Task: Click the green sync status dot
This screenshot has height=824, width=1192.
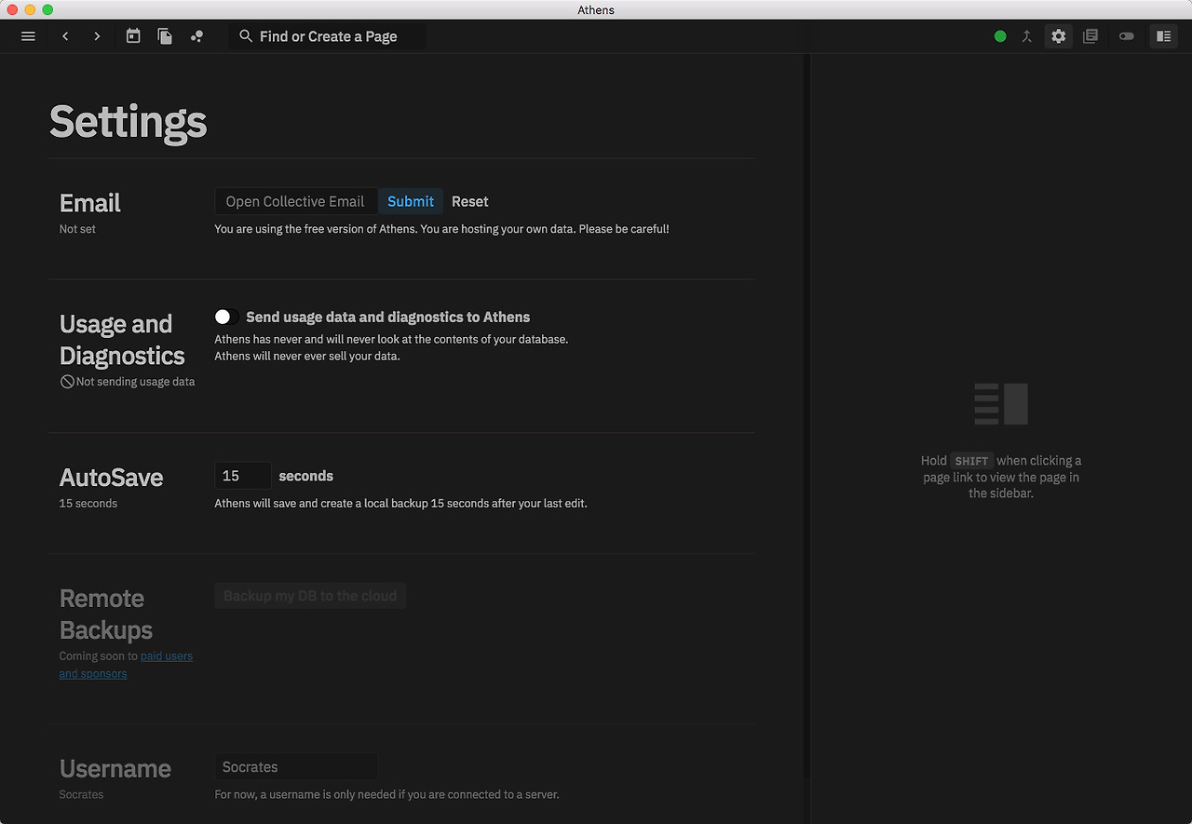Action: (1000, 36)
